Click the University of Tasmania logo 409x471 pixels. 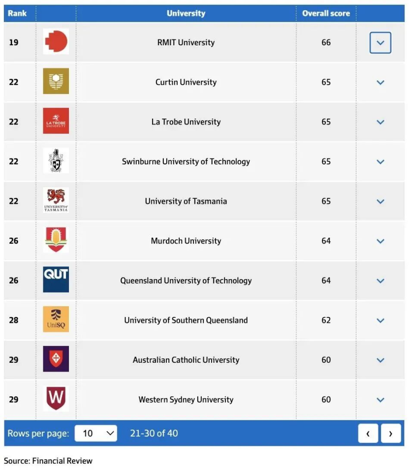click(56, 200)
